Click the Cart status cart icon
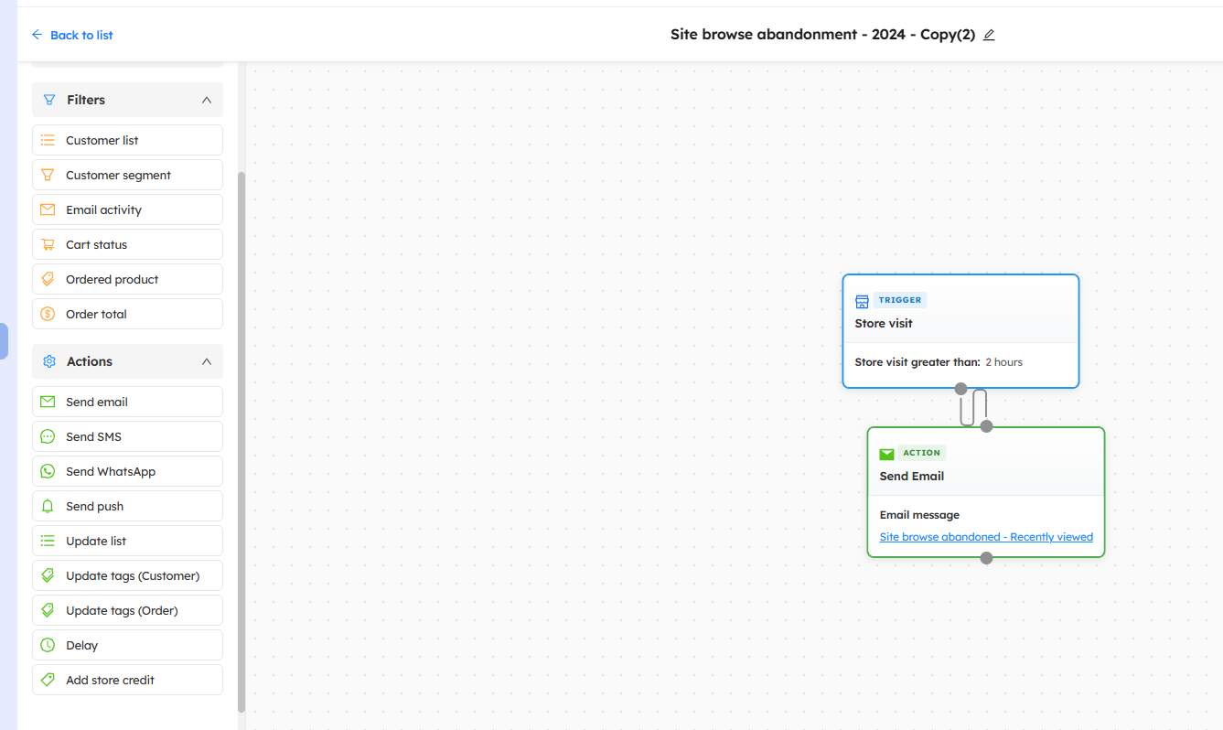 48,244
